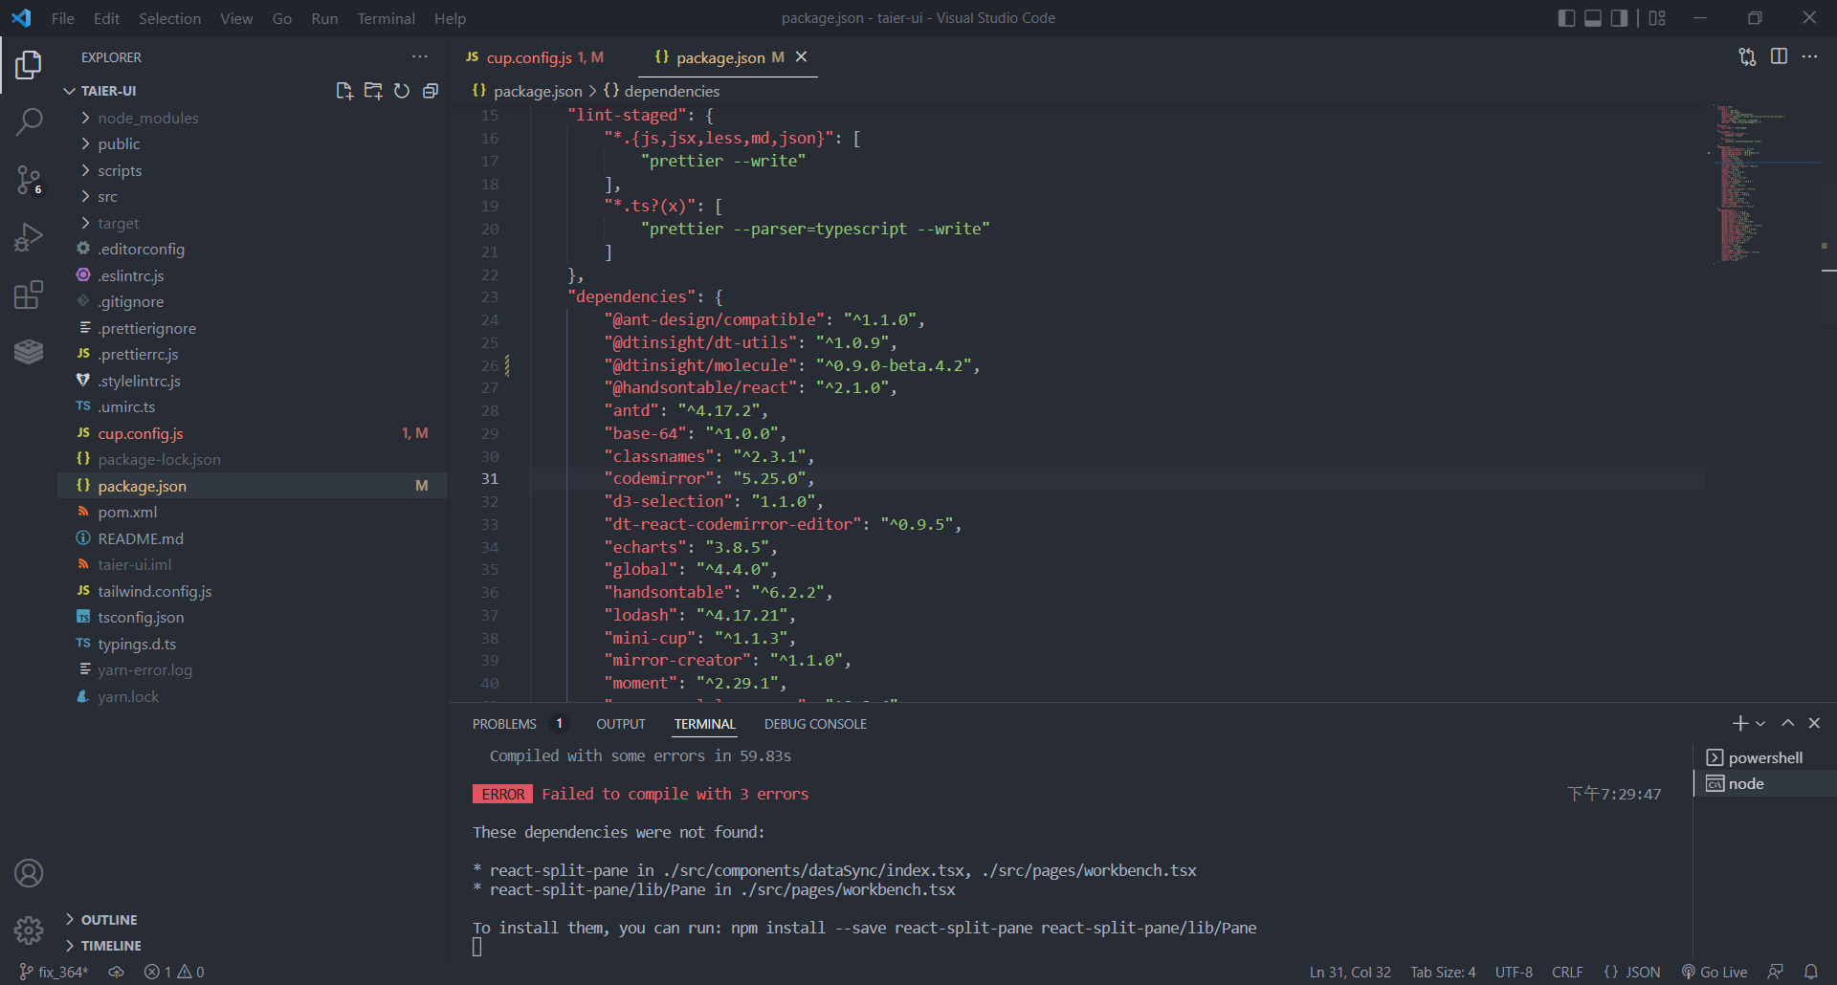
Task: Open the Source Control view
Action: 29,180
